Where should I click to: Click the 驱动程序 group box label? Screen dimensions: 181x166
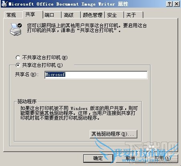click(27, 102)
